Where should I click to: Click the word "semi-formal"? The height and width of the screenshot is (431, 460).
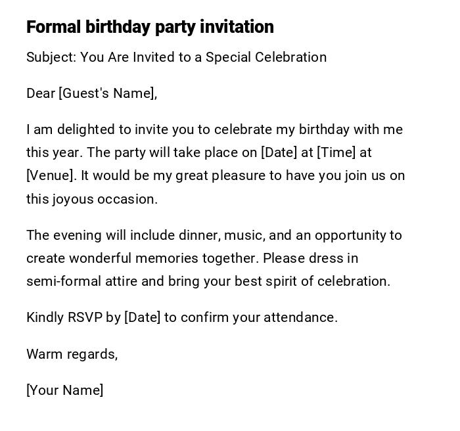point(58,281)
